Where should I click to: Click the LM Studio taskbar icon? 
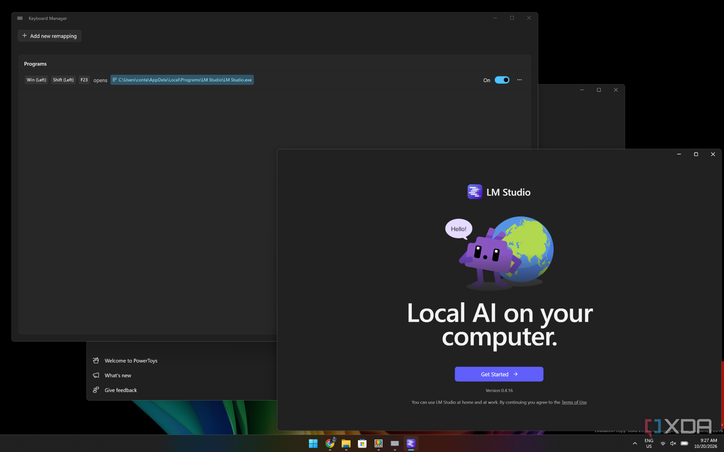coord(411,444)
